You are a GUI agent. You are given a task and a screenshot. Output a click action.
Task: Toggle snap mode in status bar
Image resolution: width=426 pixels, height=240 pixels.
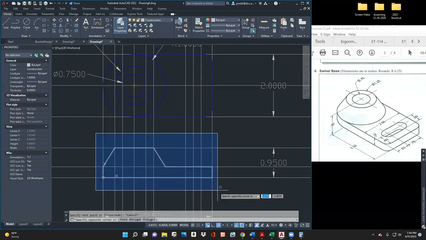click(x=198, y=225)
